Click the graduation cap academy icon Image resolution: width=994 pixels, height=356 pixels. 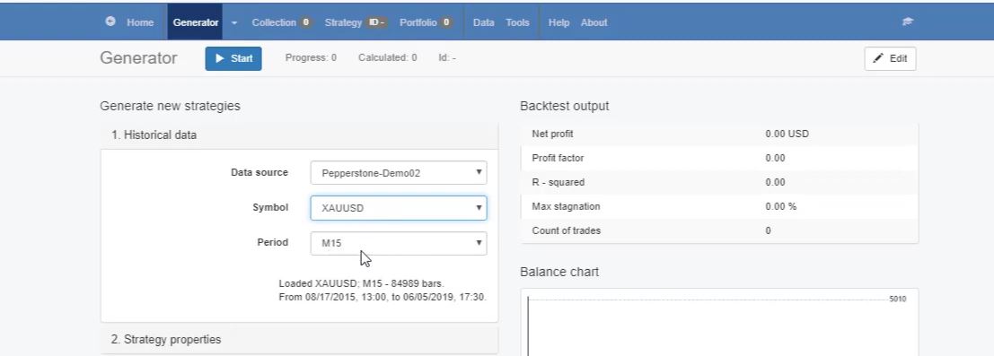907,22
